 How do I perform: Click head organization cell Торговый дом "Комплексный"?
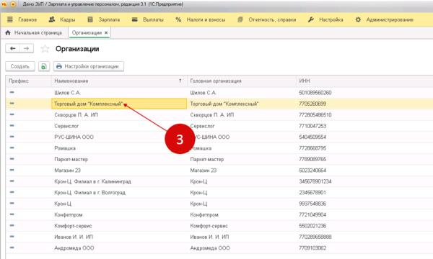[x=242, y=104]
